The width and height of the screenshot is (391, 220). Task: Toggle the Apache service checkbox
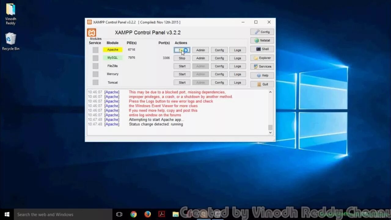[96, 50]
